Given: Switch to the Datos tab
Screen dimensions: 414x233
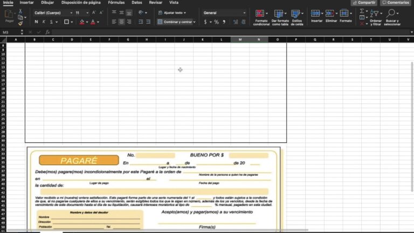Looking at the screenshot, I should click(x=137, y=2).
